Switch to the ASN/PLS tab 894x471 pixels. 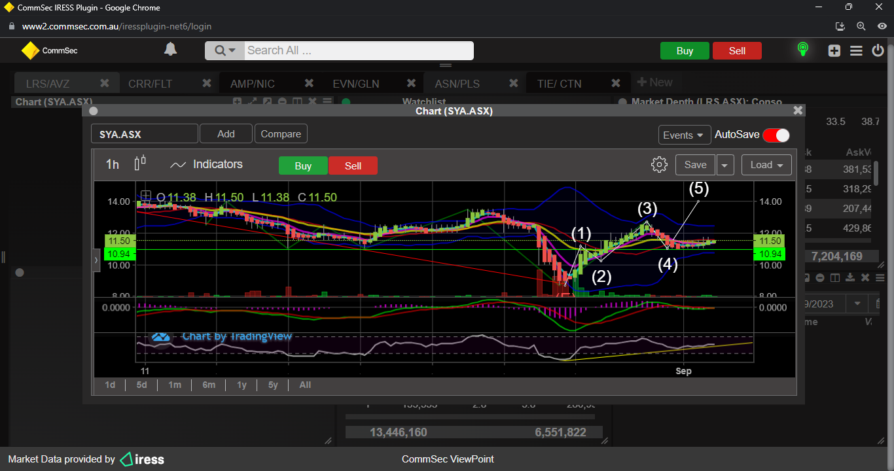(457, 84)
